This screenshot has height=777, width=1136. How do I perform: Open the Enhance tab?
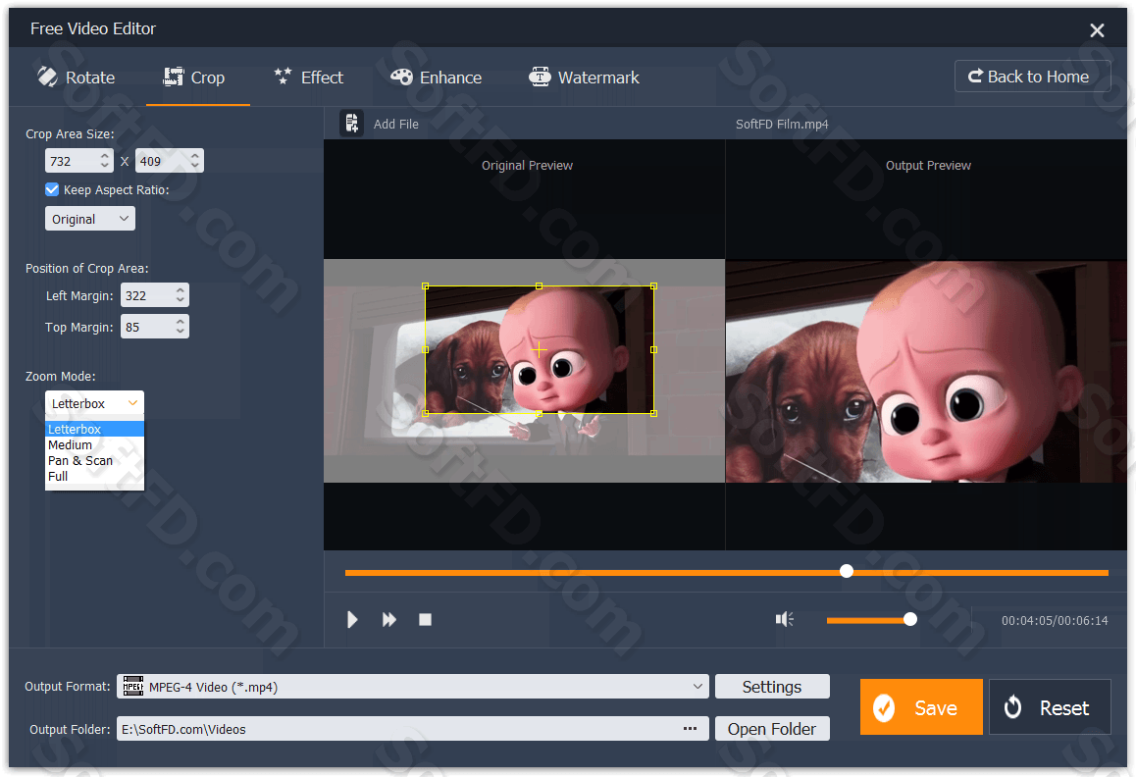click(x=436, y=78)
